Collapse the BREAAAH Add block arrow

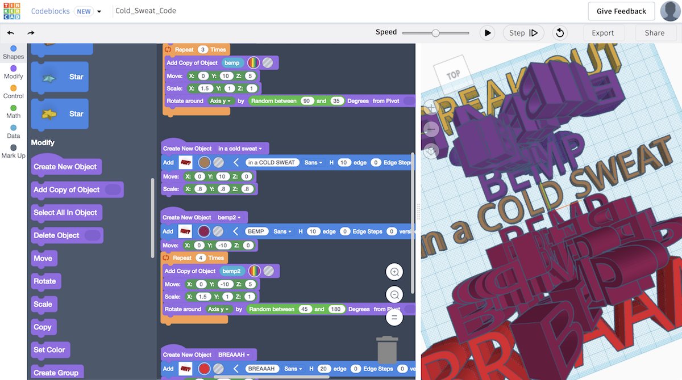[x=236, y=369]
